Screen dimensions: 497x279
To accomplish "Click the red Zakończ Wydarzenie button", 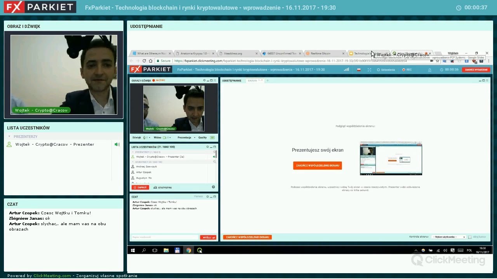I will click(476, 70).
